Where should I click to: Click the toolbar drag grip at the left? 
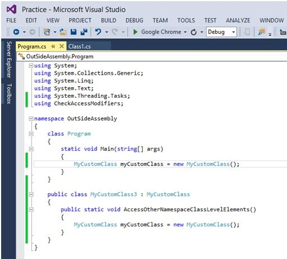8,32
